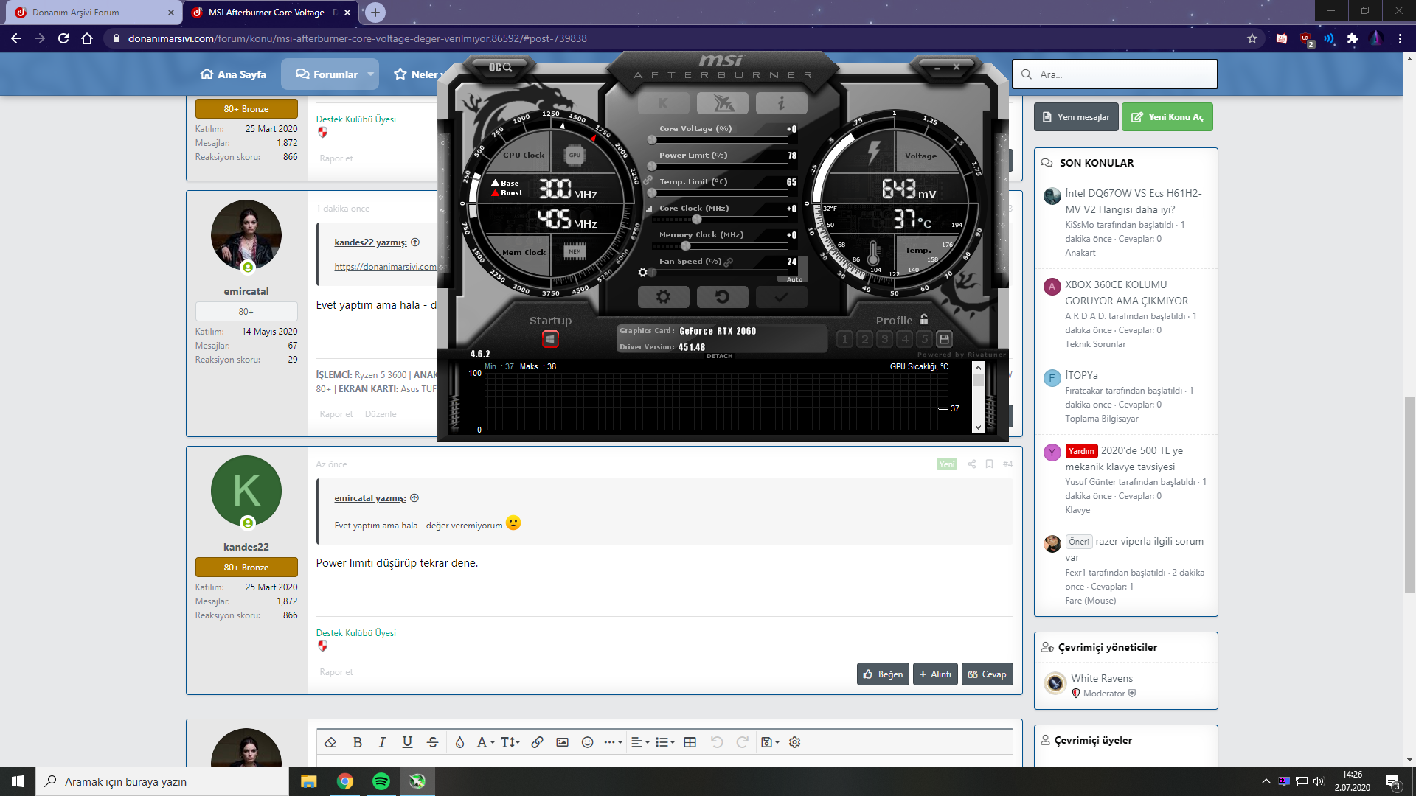Insert image in reply editor
This screenshot has width=1416, height=796.
point(562,742)
